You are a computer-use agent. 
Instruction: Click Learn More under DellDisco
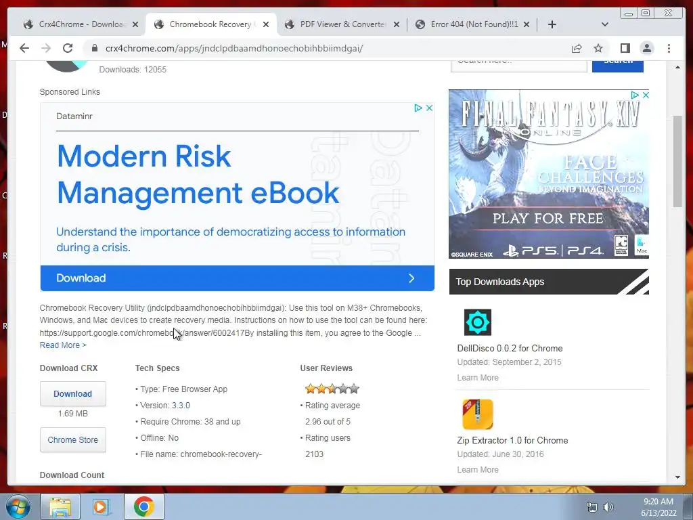point(478,378)
